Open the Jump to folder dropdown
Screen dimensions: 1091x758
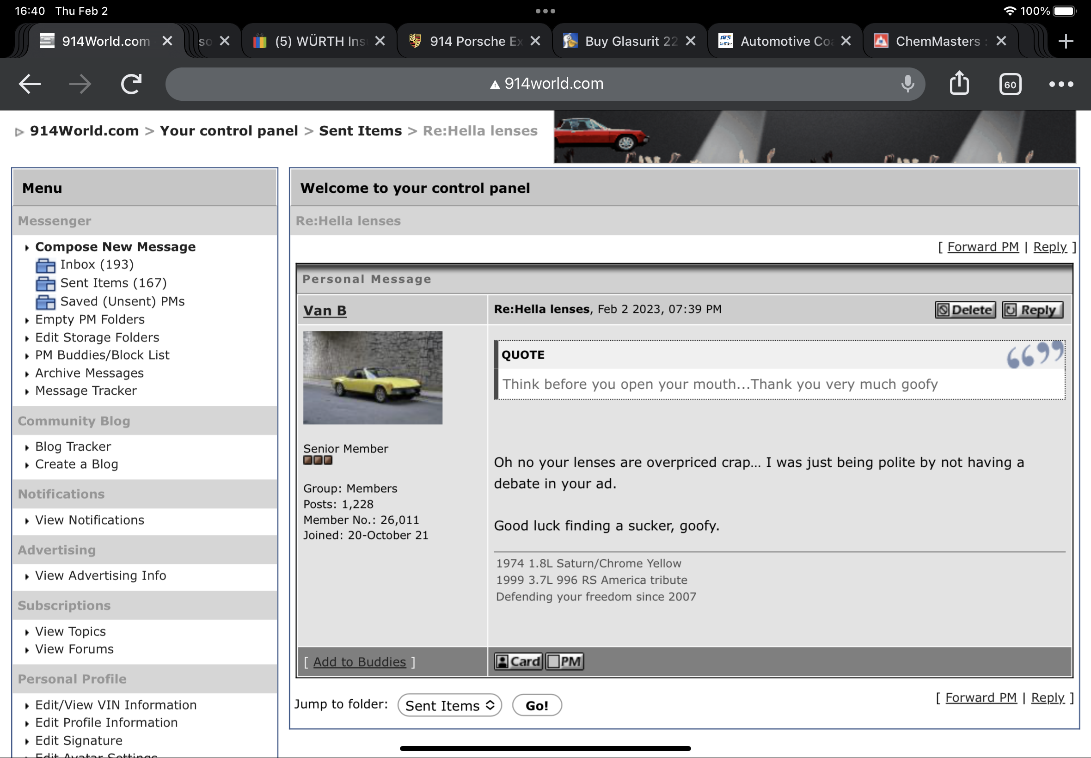tap(449, 705)
